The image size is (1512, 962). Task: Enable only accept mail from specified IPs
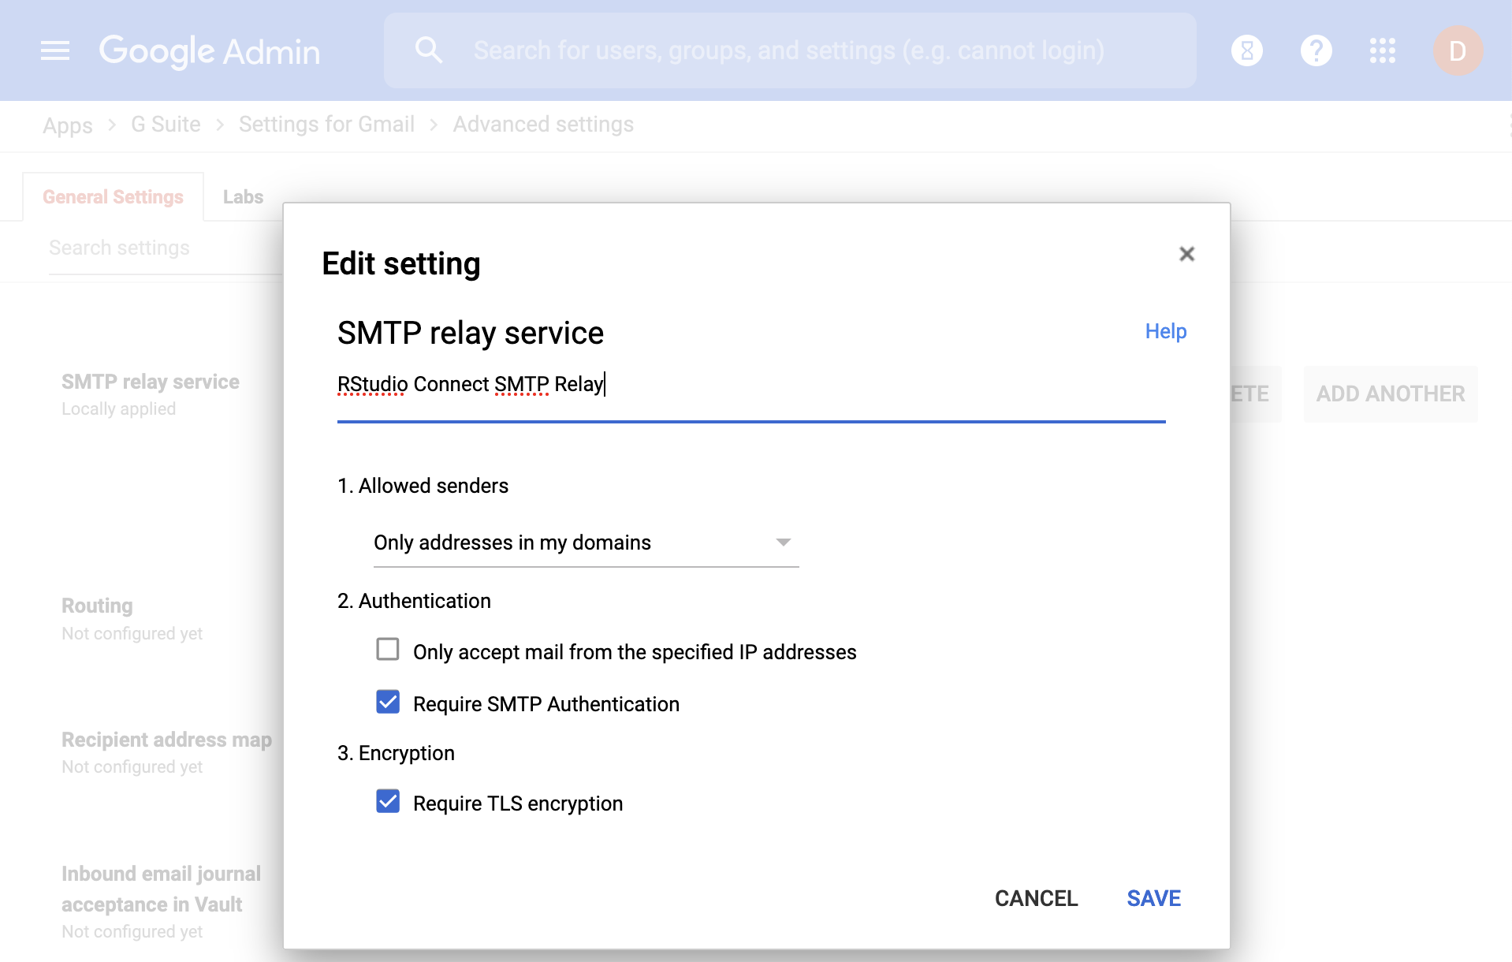388,650
